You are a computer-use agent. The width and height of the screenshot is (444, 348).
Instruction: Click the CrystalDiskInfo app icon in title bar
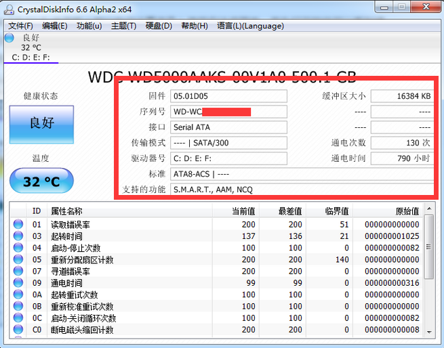pos(9,9)
